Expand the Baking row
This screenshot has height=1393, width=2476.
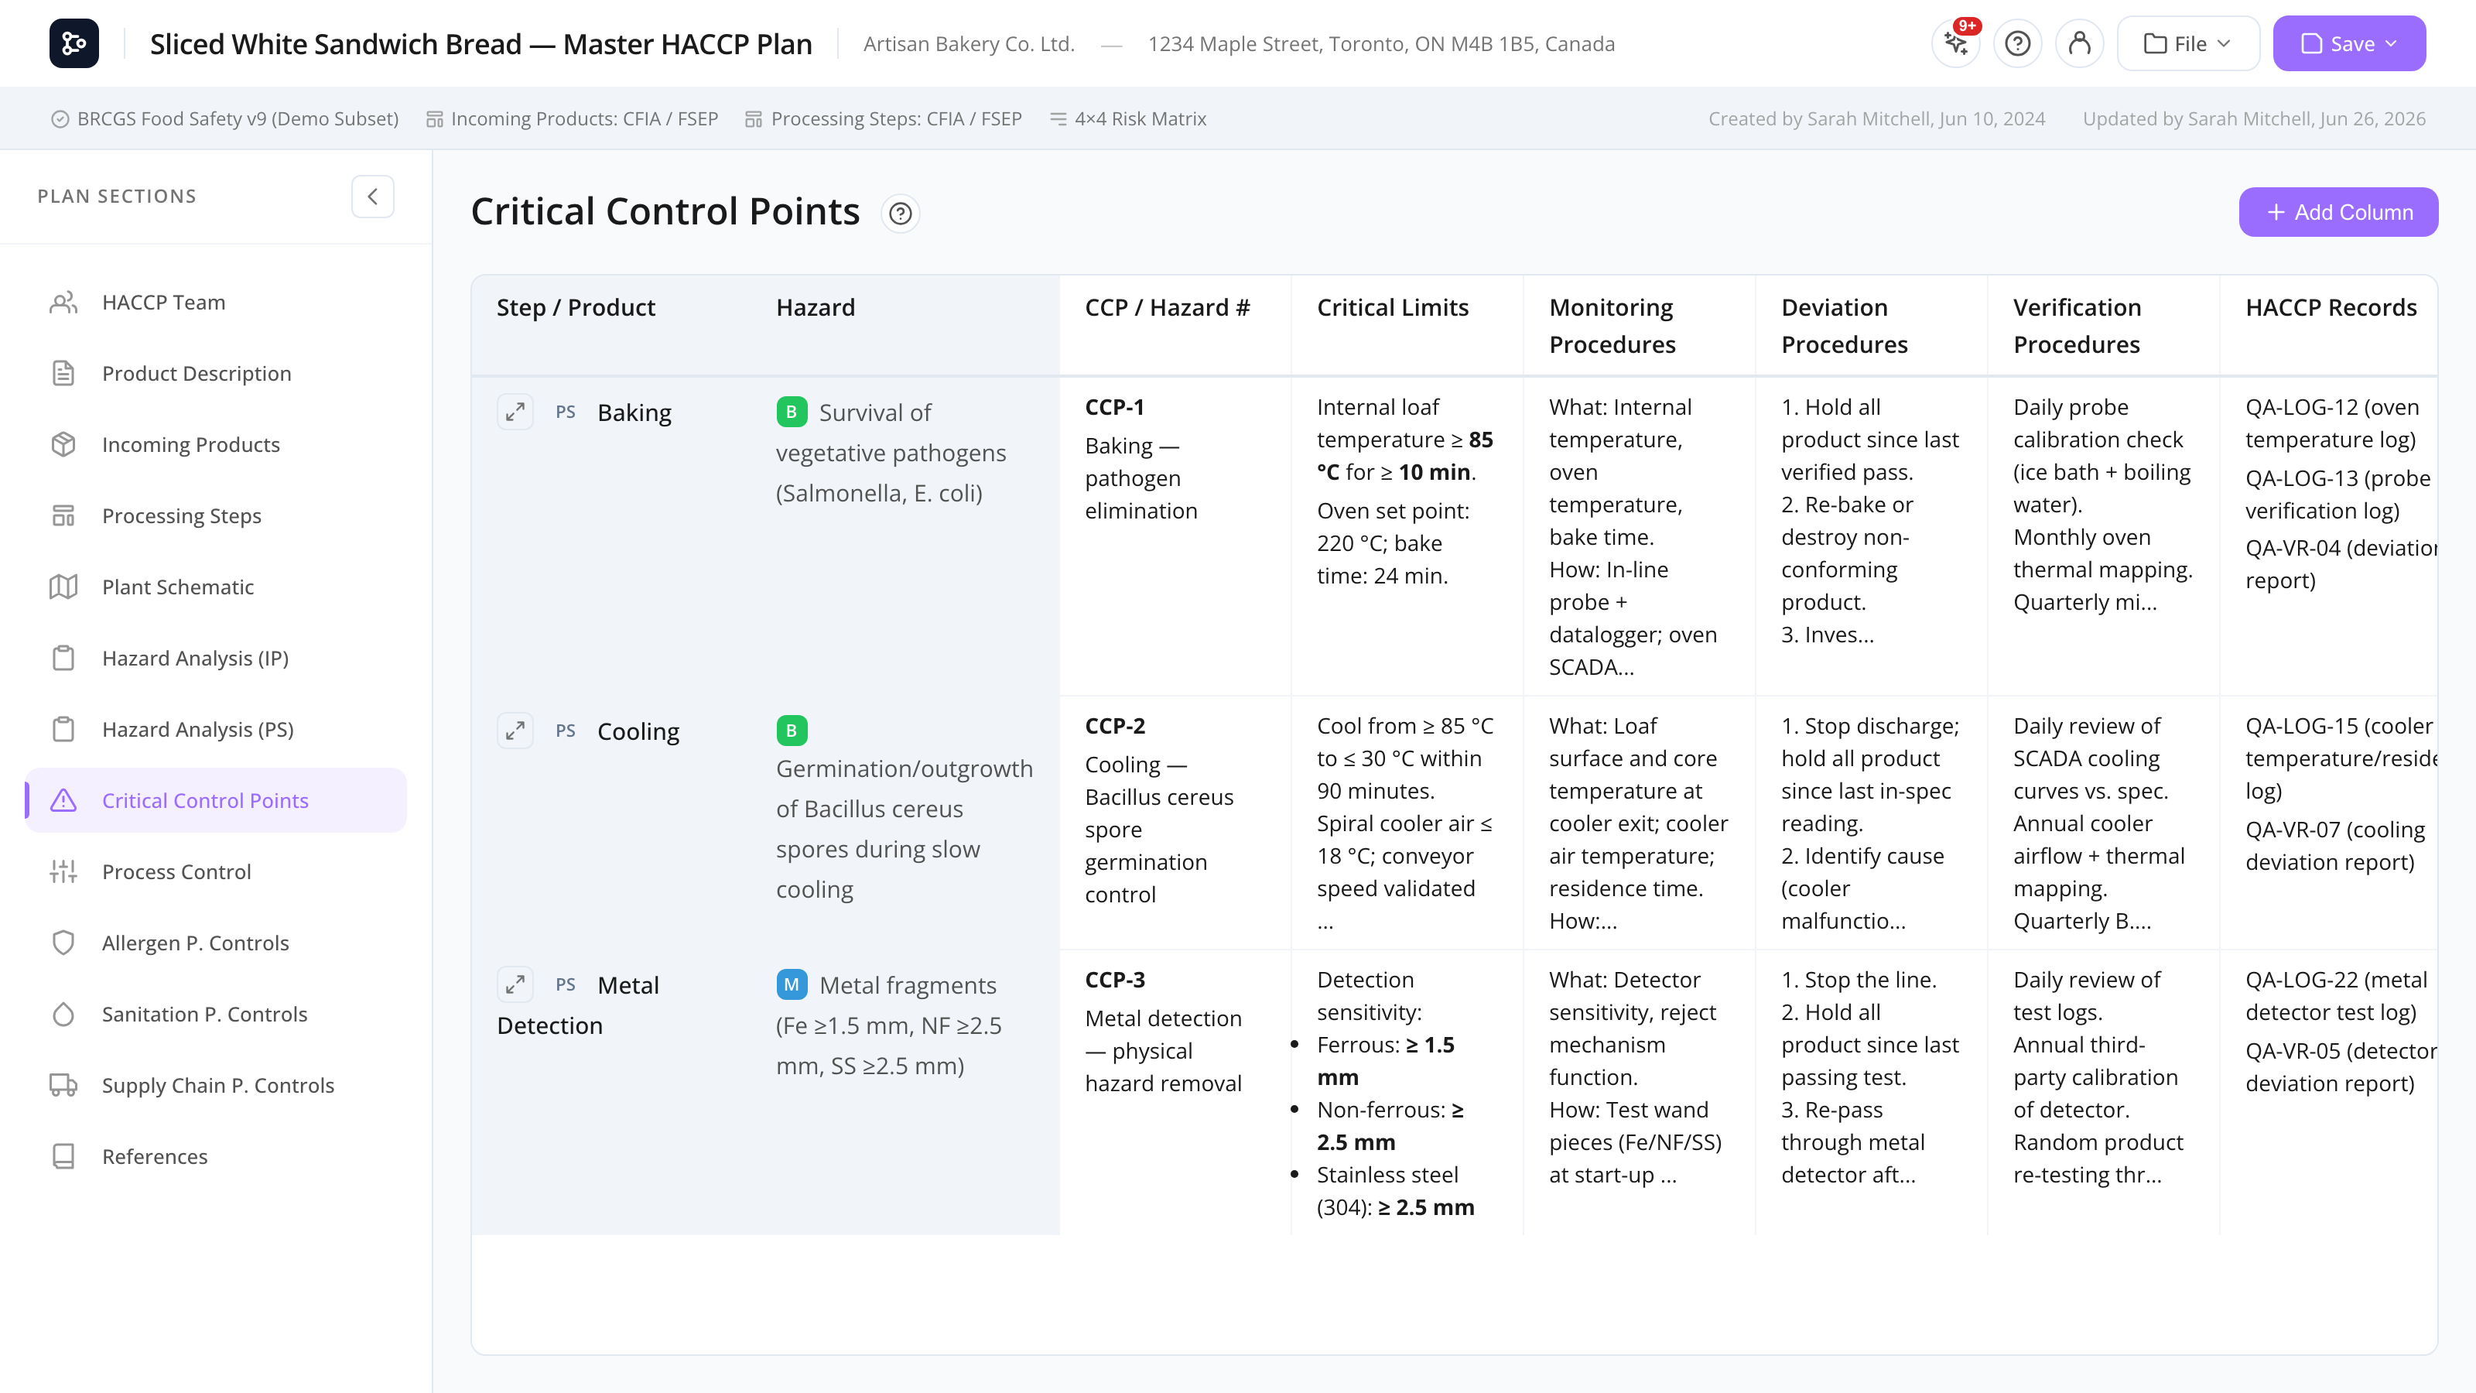[x=515, y=412]
